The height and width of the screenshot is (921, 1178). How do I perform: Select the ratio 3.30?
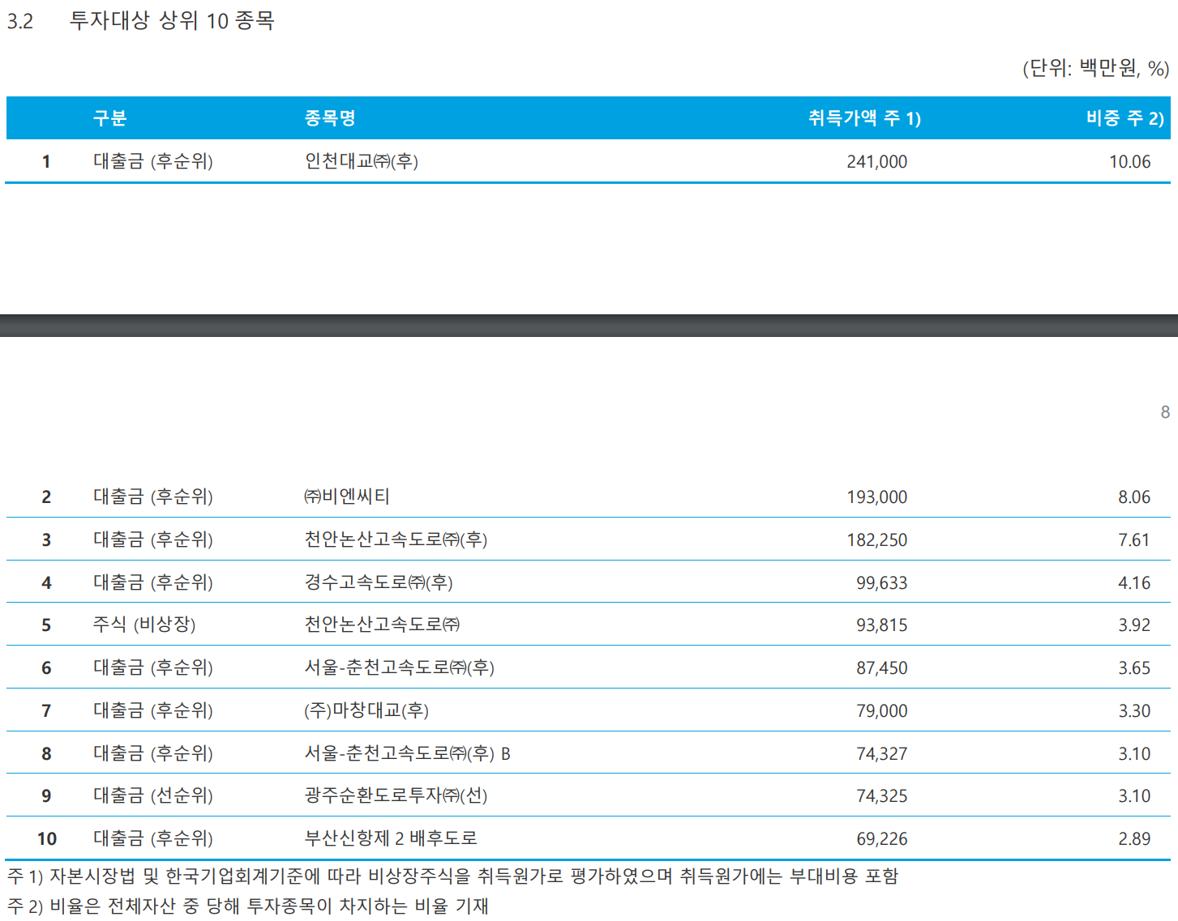point(1134,711)
